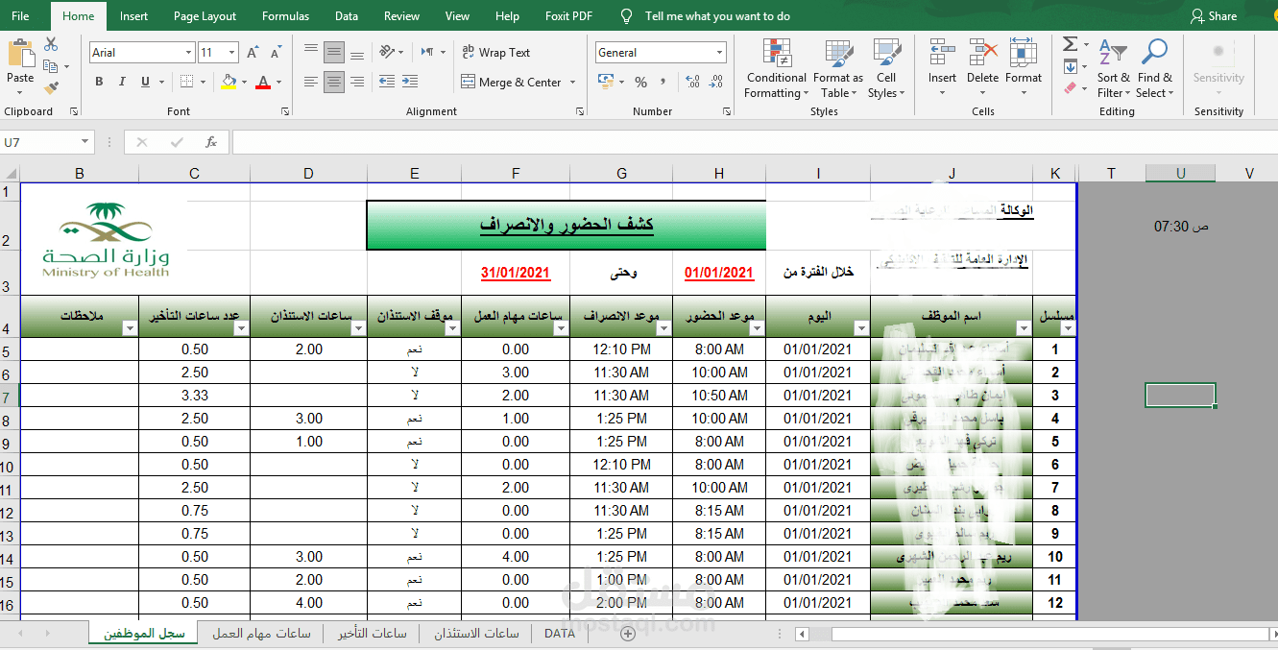1278x650 pixels.
Task: Apply Comma Style number format
Action: click(664, 82)
